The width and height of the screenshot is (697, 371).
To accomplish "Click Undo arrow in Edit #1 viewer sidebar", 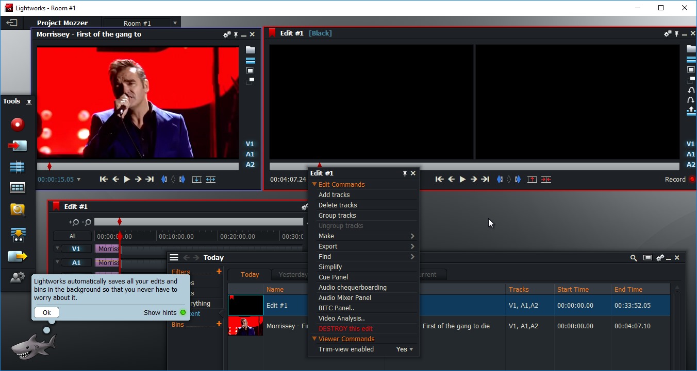I will point(691,90).
